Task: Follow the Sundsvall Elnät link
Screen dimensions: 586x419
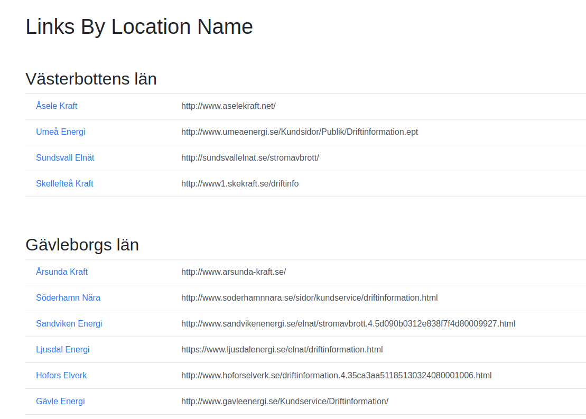Action: (x=65, y=158)
